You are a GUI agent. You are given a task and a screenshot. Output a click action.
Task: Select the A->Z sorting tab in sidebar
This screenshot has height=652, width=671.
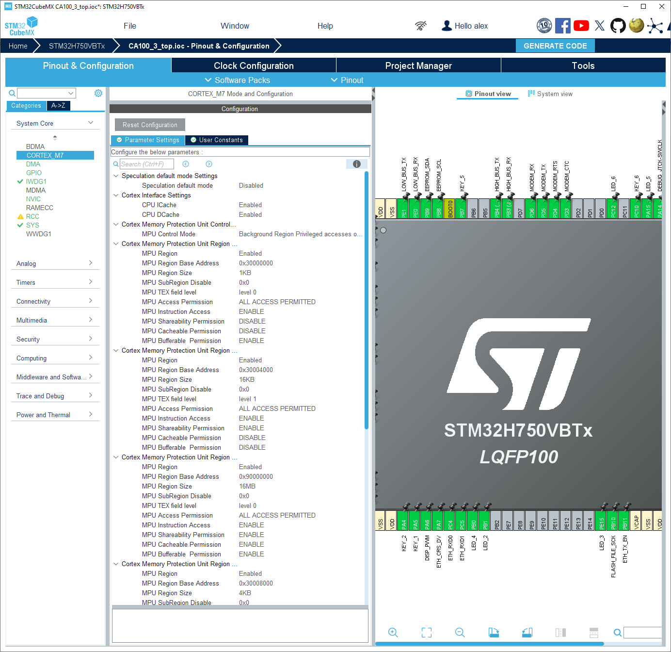pyautogui.click(x=58, y=105)
